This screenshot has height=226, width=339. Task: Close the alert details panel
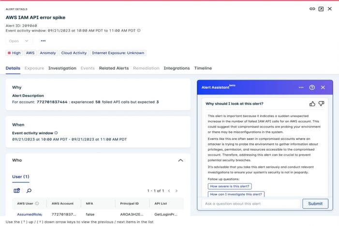[330, 9]
